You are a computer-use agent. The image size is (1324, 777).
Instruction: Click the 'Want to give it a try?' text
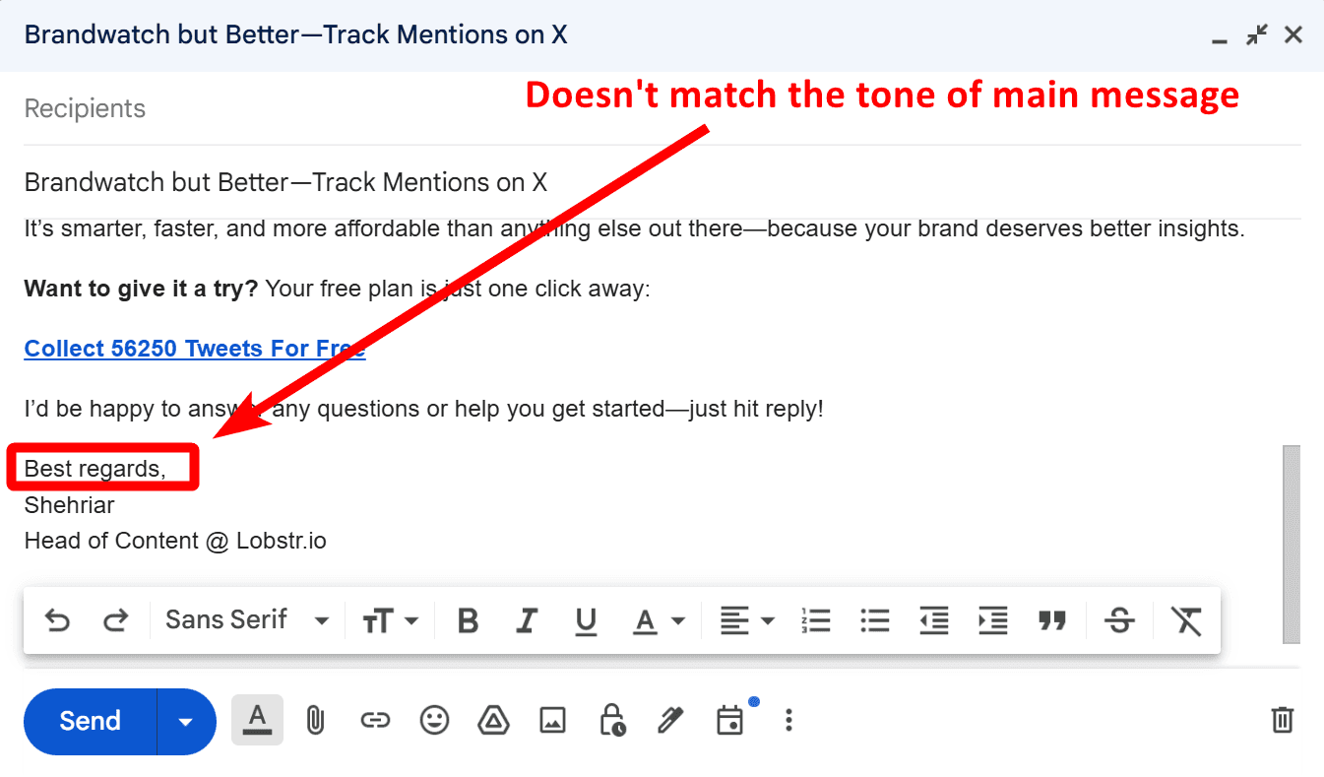click(142, 290)
